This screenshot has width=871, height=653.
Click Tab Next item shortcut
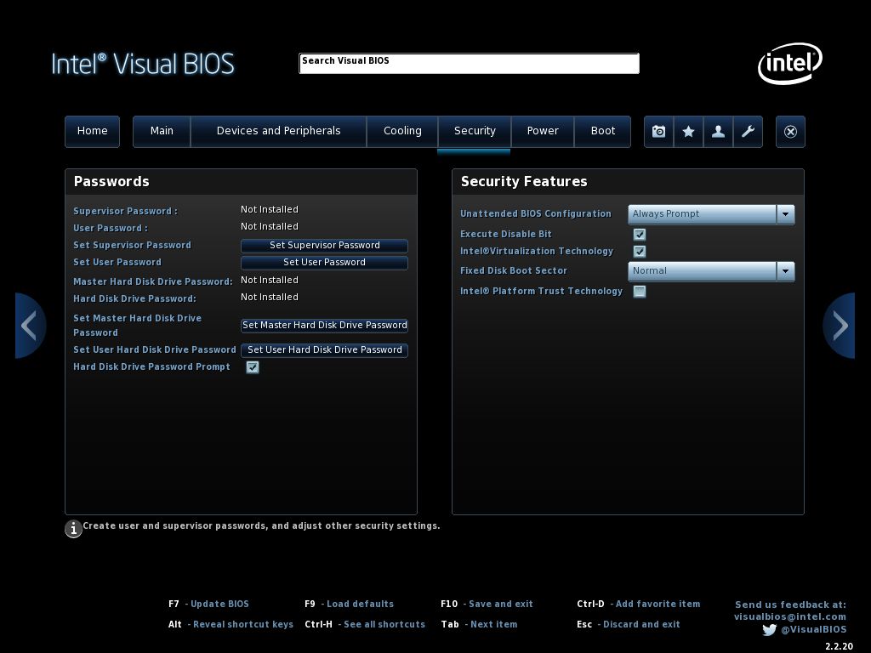point(479,624)
